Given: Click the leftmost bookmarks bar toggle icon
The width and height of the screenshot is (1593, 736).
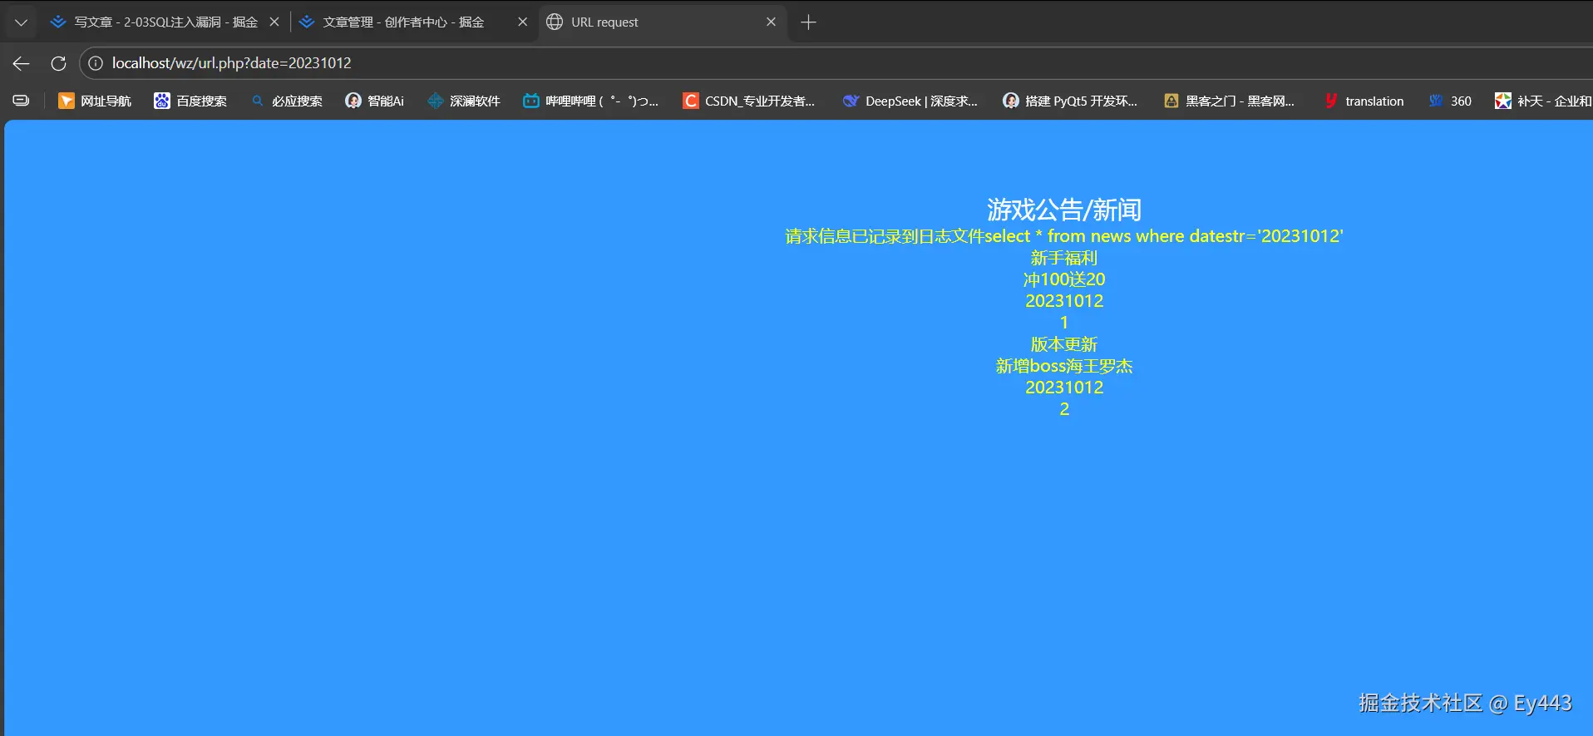Looking at the screenshot, I should tap(21, 101).
